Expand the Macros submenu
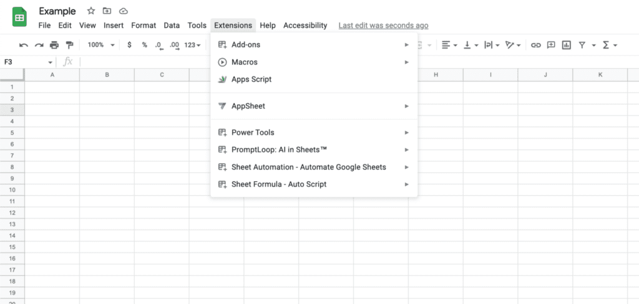Screen dimensions: 639x304 (x=314, y=62)
